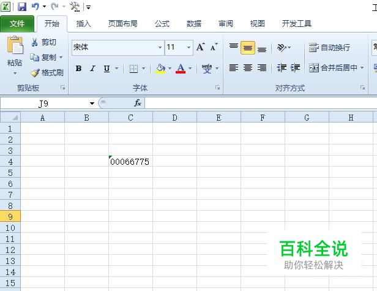The height and width of the screenshot is (291, 377).
Task: Click the Name Box showing J9
Action: [44, 104]
